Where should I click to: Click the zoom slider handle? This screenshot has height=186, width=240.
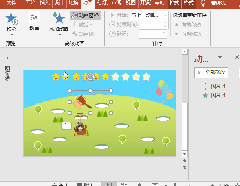[x=174, y=185]
